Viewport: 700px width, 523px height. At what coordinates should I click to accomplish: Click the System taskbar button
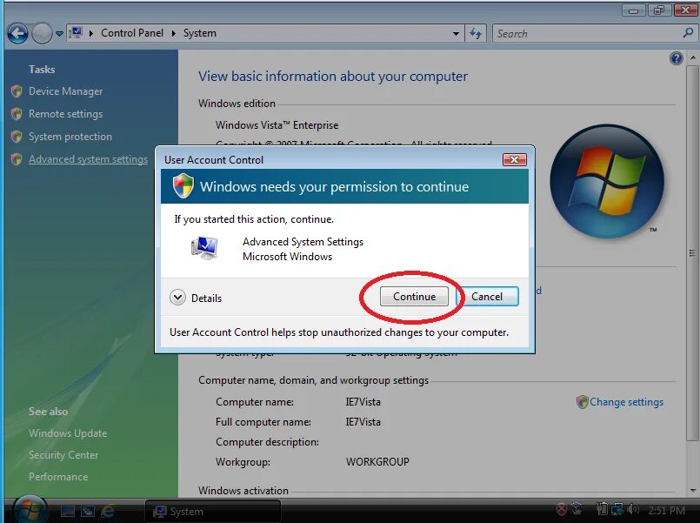[x=213, y=512]
